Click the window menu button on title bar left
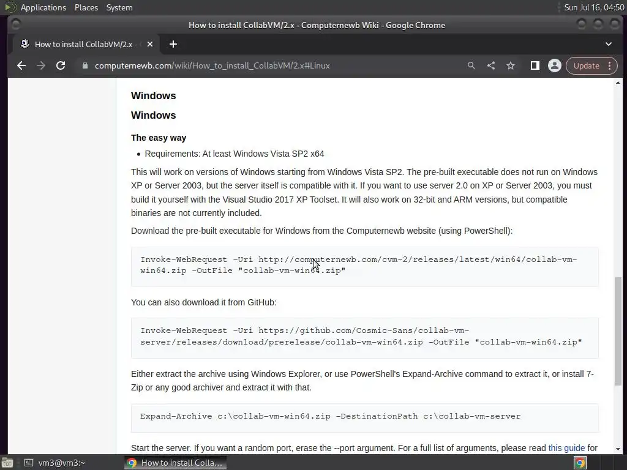 point(15,24)
